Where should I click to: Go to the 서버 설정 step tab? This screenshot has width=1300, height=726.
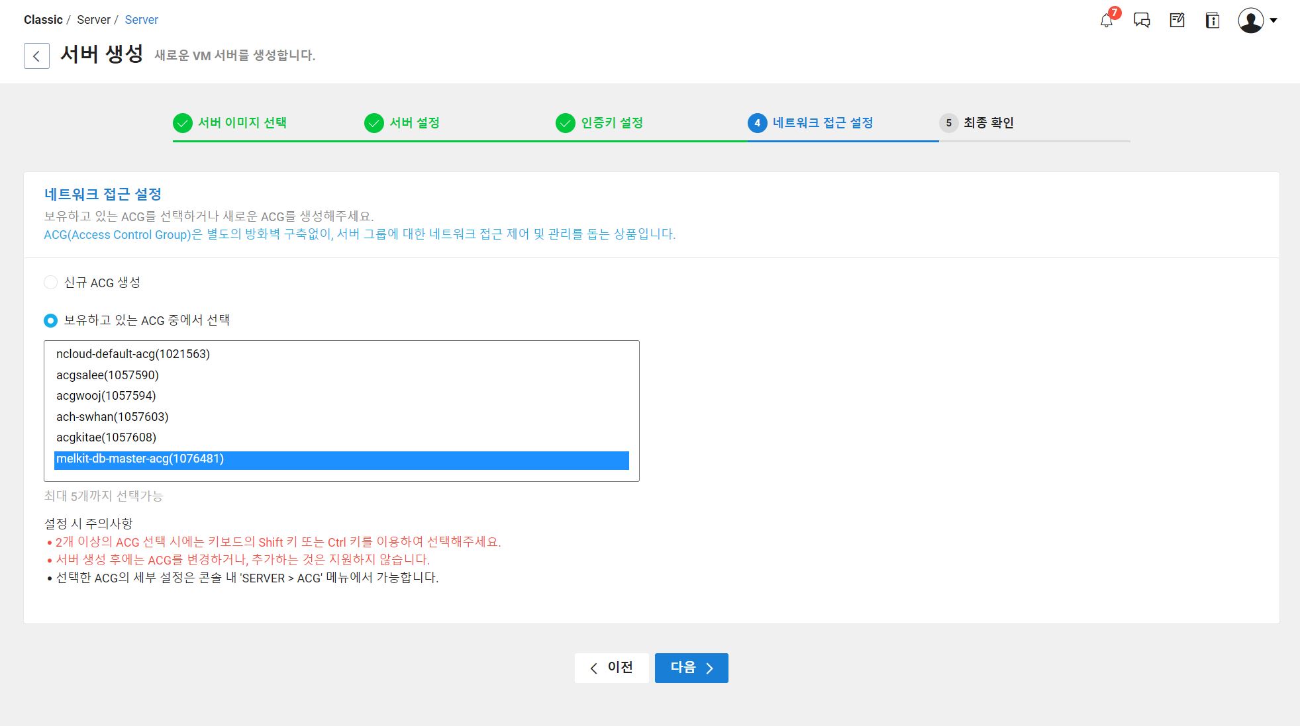point(414,123)
